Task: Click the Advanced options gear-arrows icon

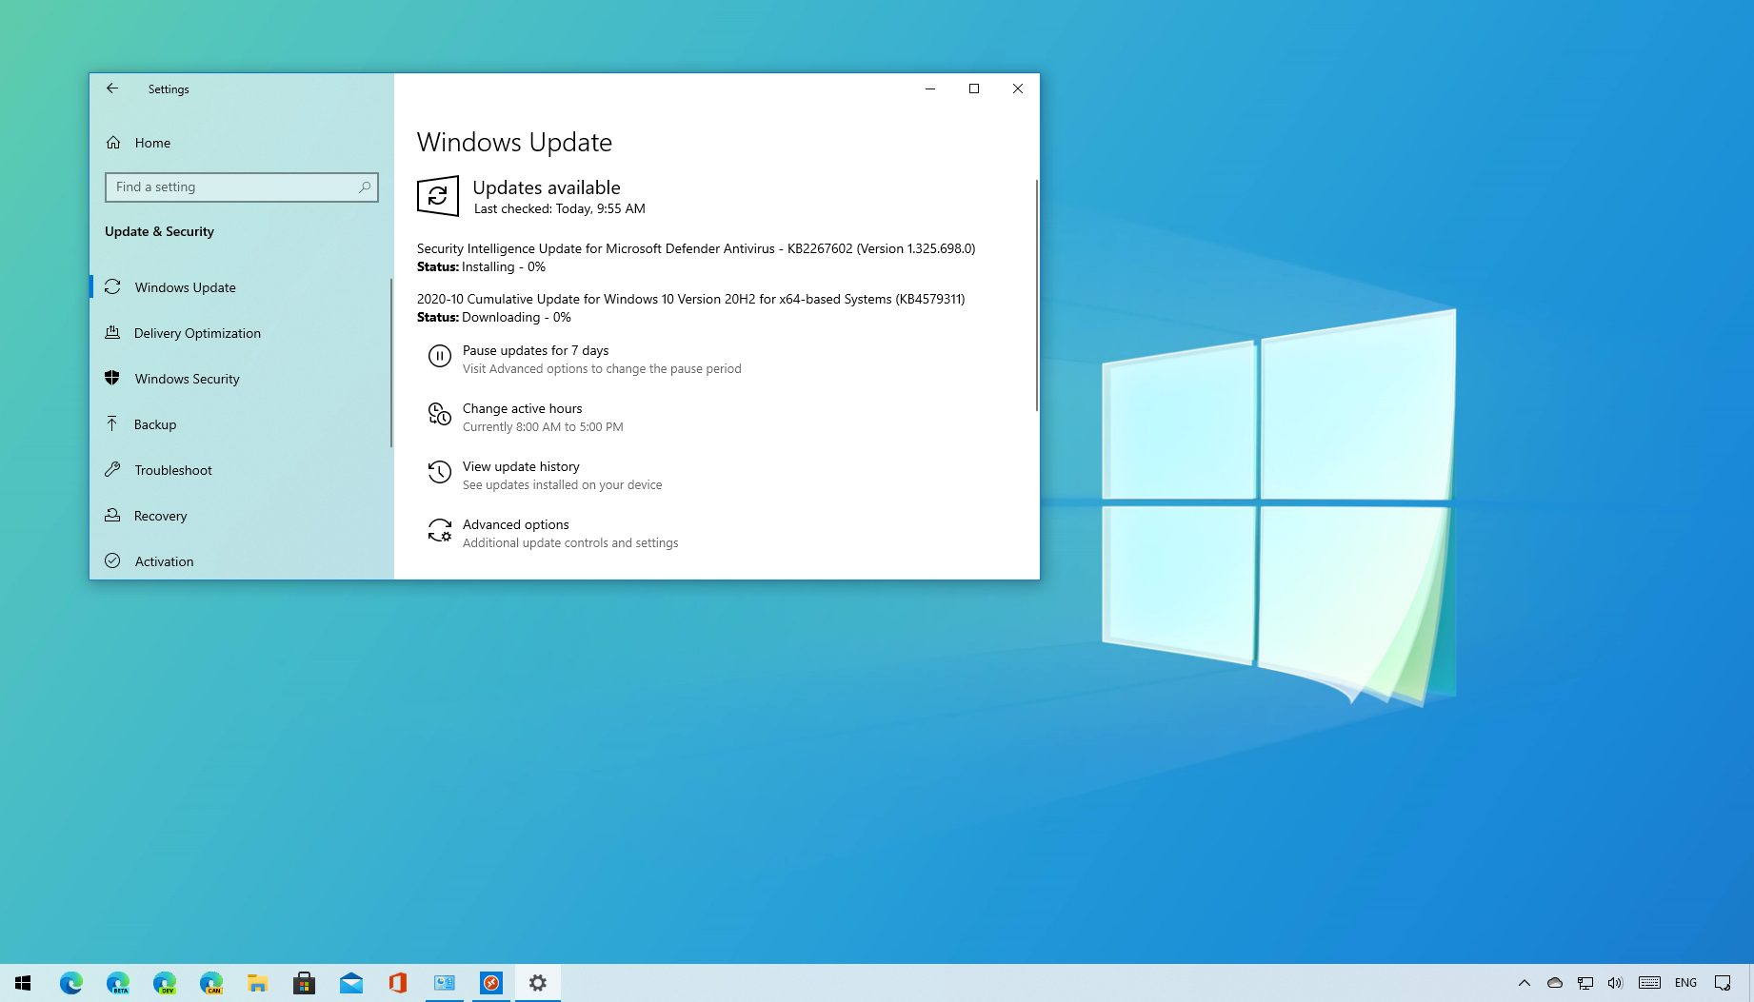Action: [439, 530]
